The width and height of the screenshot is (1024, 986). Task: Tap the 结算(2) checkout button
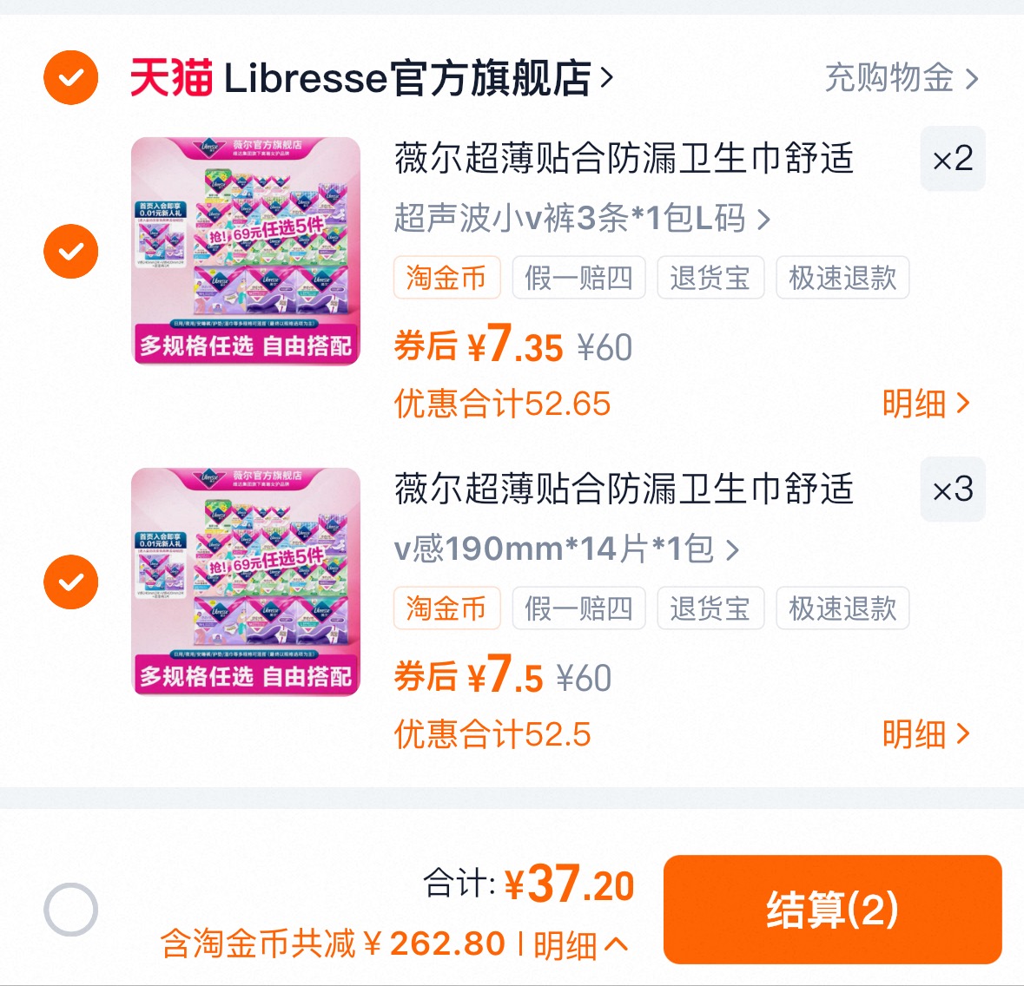[x=832, y=909]
